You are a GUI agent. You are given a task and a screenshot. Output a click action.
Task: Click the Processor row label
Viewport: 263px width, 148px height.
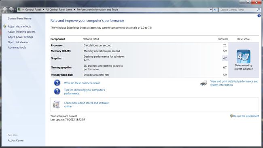(57, 45)
